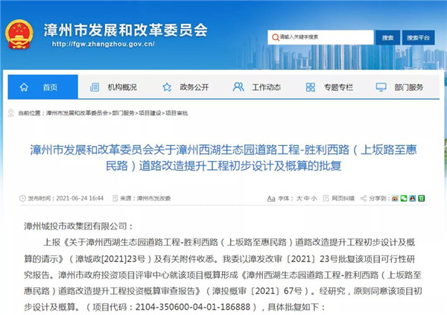Open the 工作动态 navigation tab
The image size is (447, 315).
click(x=258, y=87)
